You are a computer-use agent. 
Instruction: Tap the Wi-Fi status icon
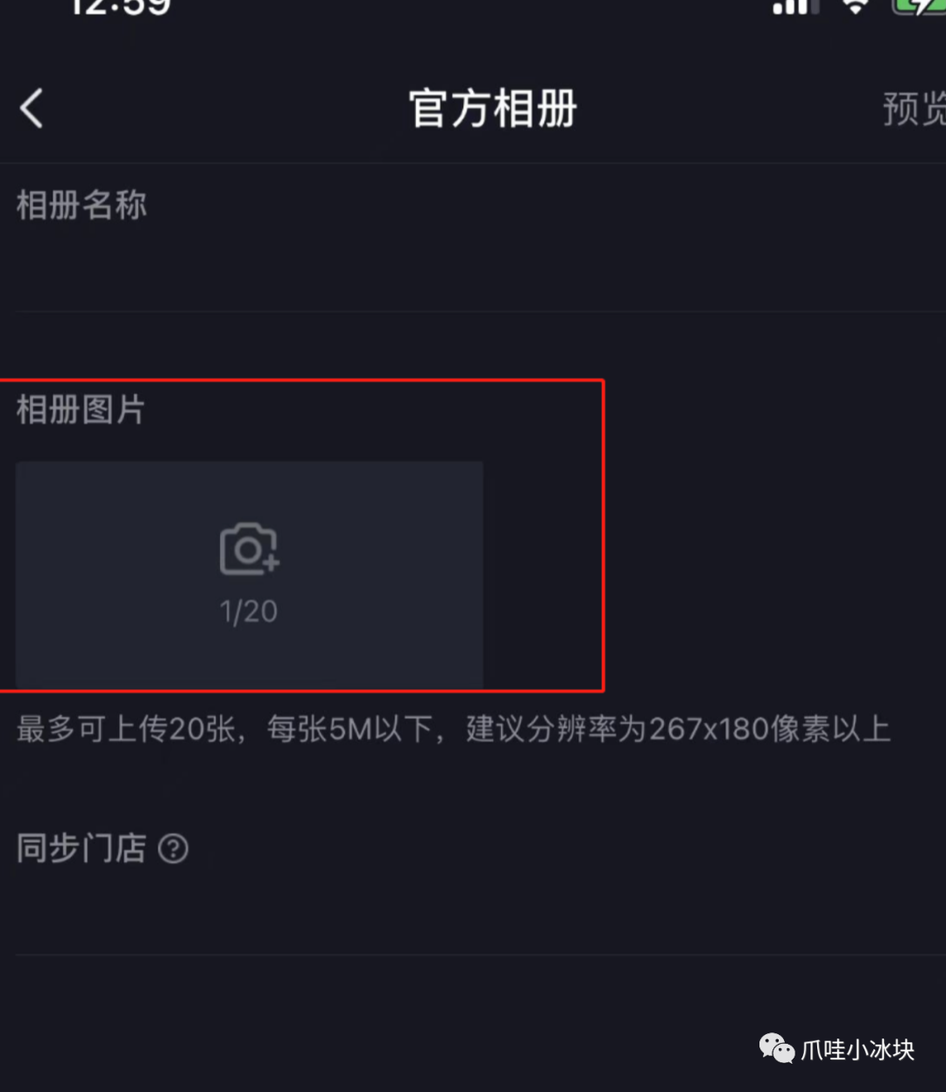point(855,7)
